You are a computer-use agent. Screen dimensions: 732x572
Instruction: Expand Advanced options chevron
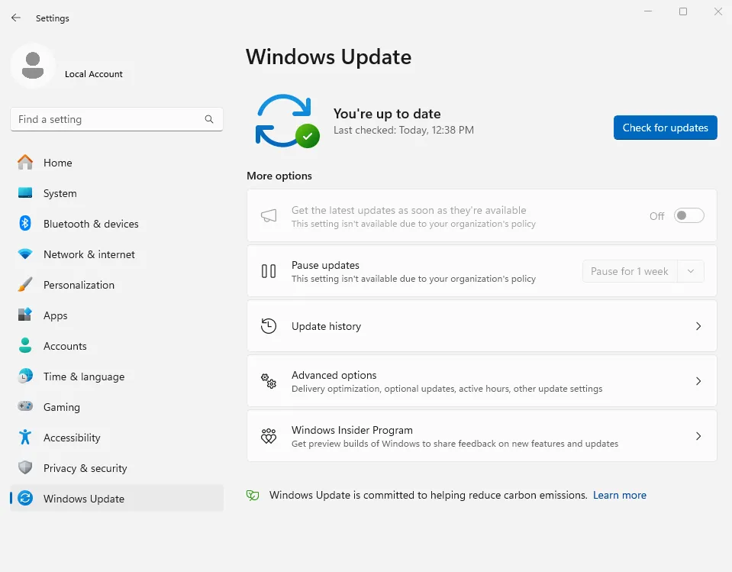698,381
